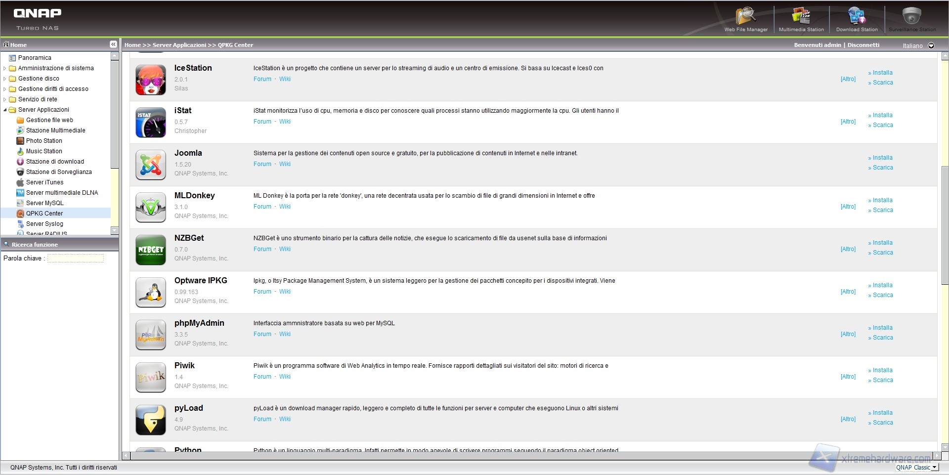Image resolution: width=949 pixels, height=475 pixels.
Task: Click Installa link for phpMyAdmin
Action: (882, 328)
